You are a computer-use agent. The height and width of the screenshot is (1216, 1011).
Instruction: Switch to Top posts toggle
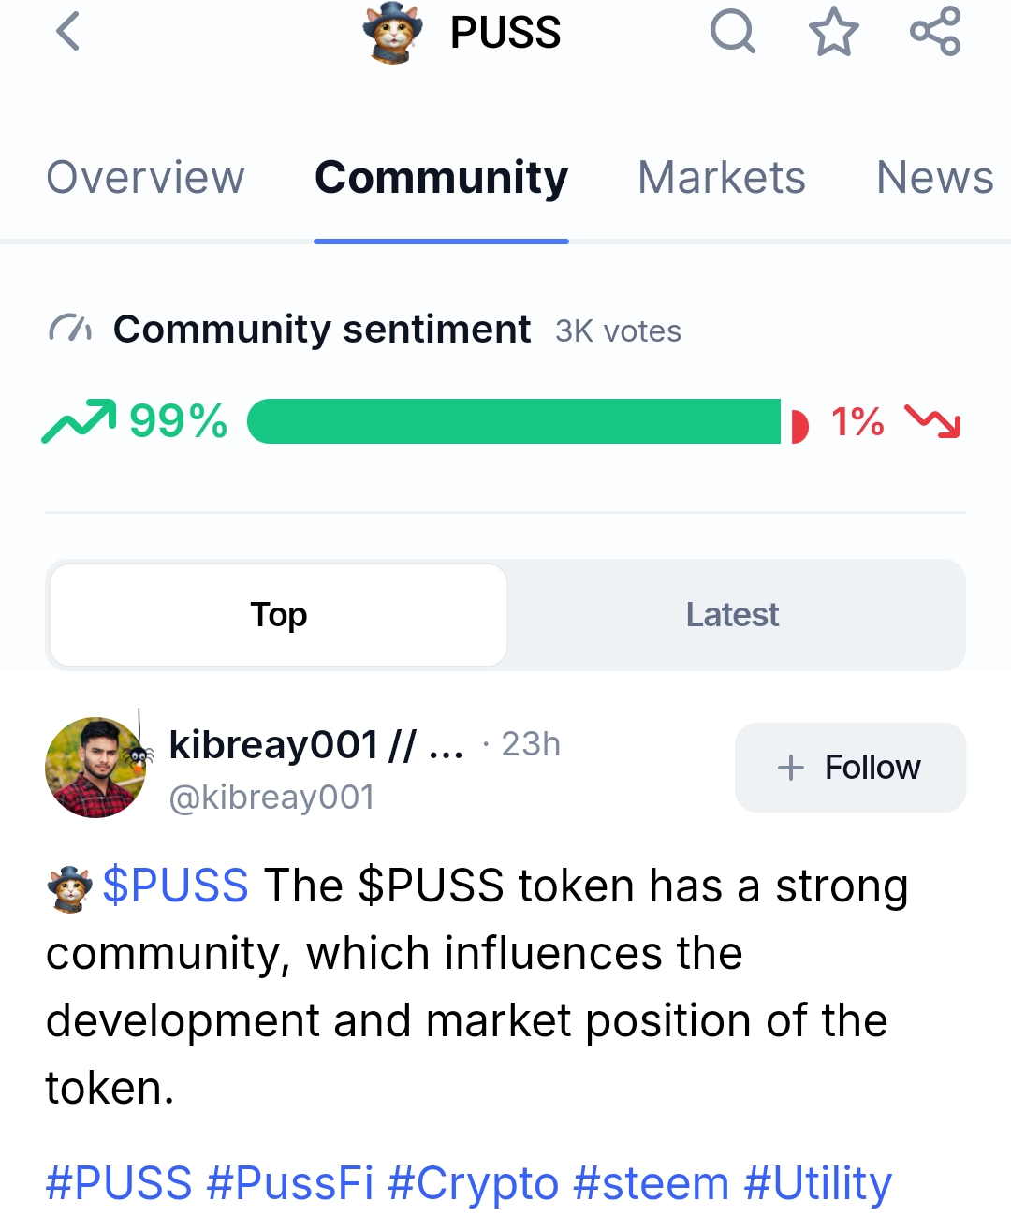[279, 615]
